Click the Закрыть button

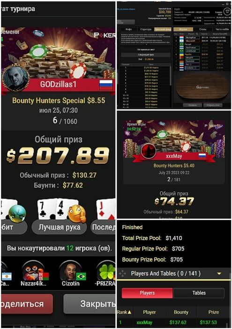click(x=90, y=304)
